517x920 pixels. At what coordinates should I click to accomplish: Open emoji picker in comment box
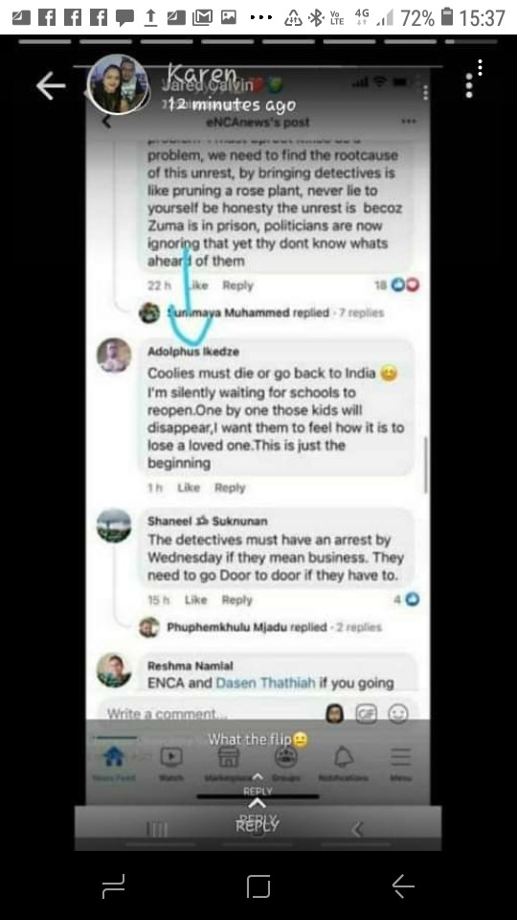(398, 713)
